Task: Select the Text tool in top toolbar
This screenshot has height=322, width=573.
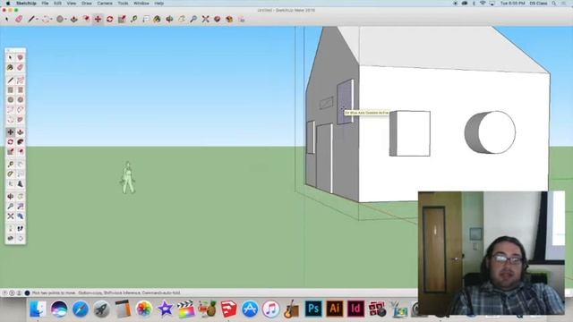Action: point(146,19)
